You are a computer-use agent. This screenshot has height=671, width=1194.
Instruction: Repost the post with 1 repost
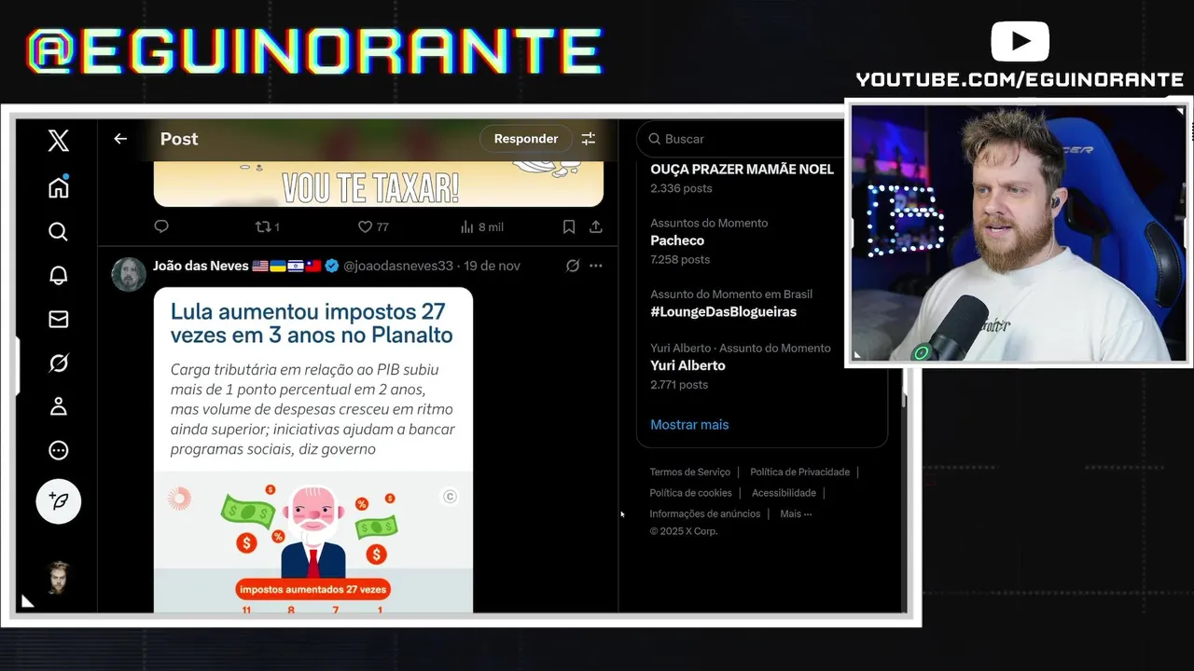click(x=267, y=226)
